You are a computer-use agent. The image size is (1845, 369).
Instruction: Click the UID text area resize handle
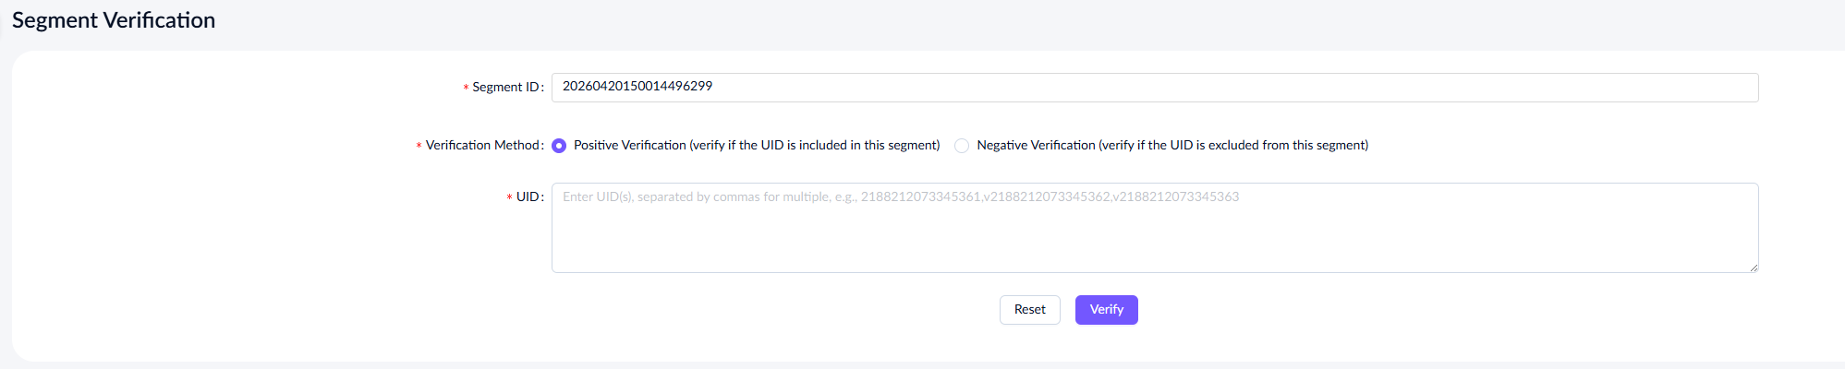coord(1754,268)
